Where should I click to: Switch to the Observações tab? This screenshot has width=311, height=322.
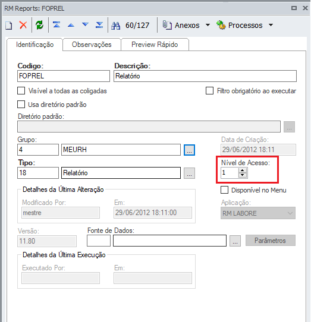pos(92,45)
